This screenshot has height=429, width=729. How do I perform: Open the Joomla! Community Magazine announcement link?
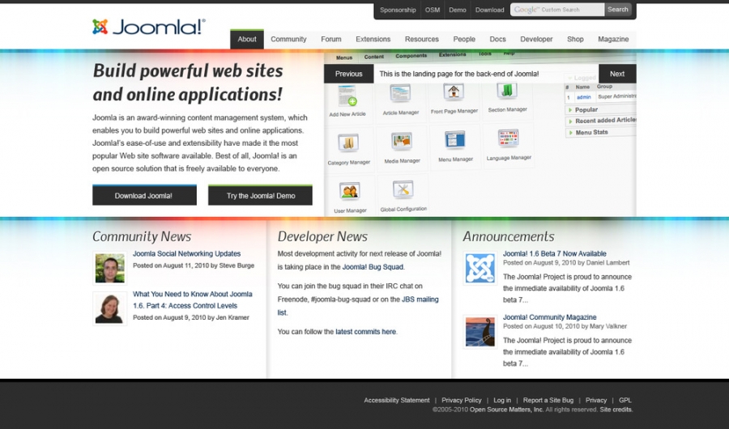click(549, 317)
